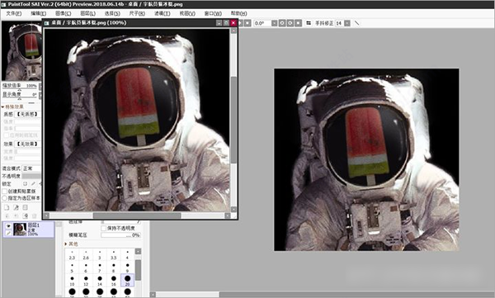Select the straight line drawing mode icon
This screenshot has height=298, width=495.
tap(356, 23)
